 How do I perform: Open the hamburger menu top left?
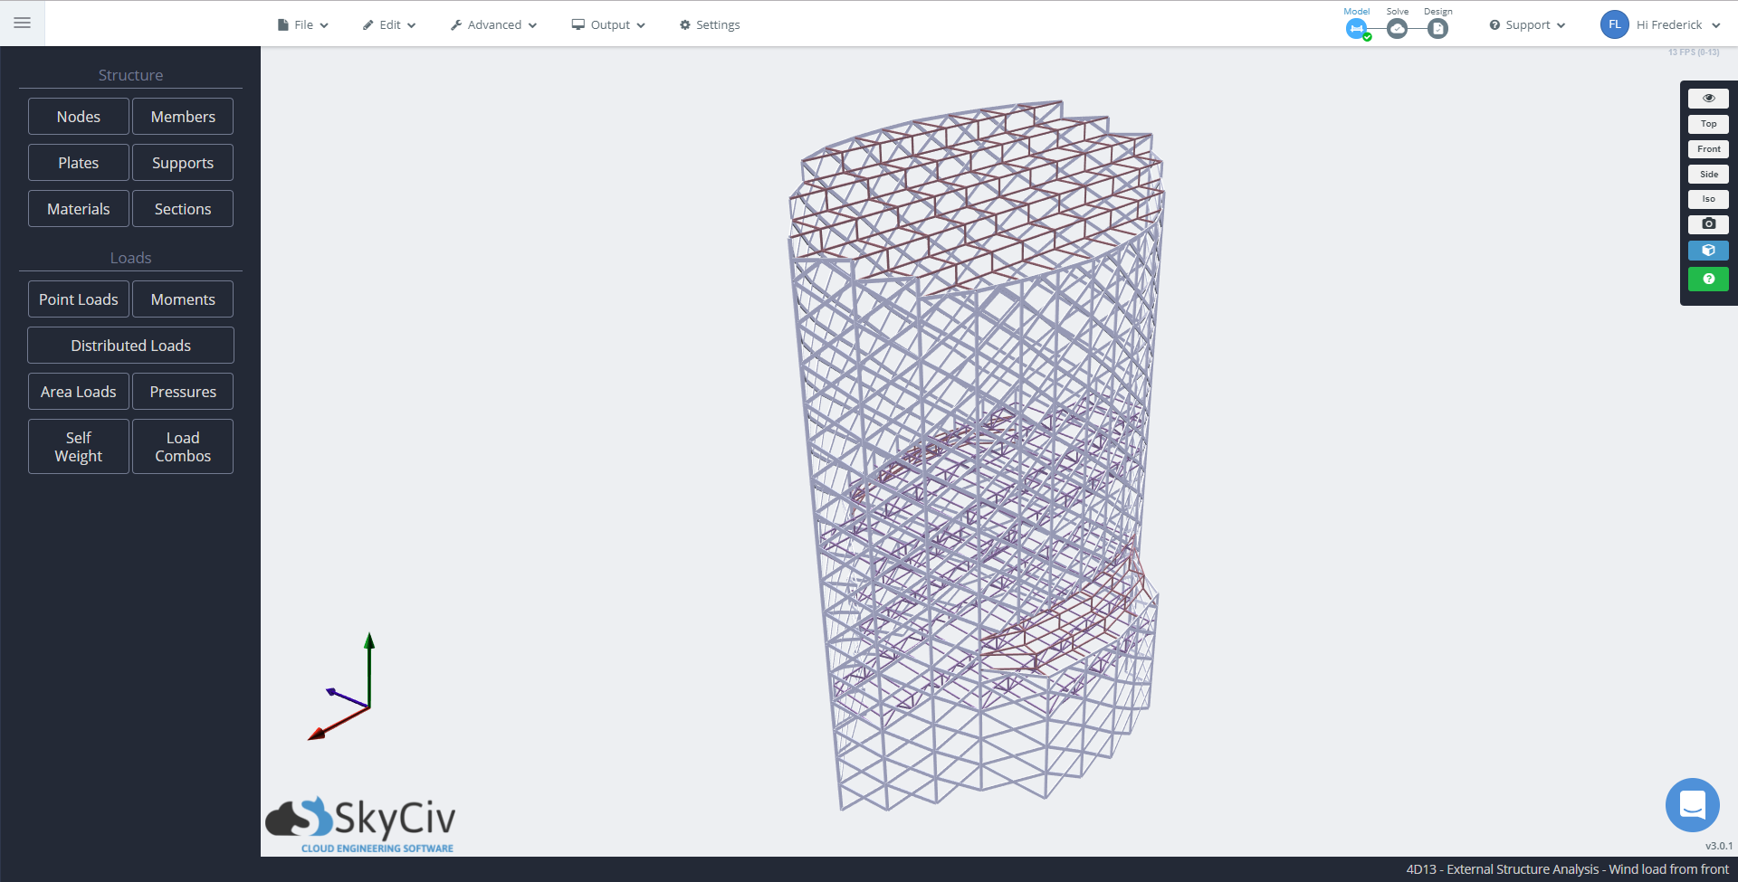point(22,23)
